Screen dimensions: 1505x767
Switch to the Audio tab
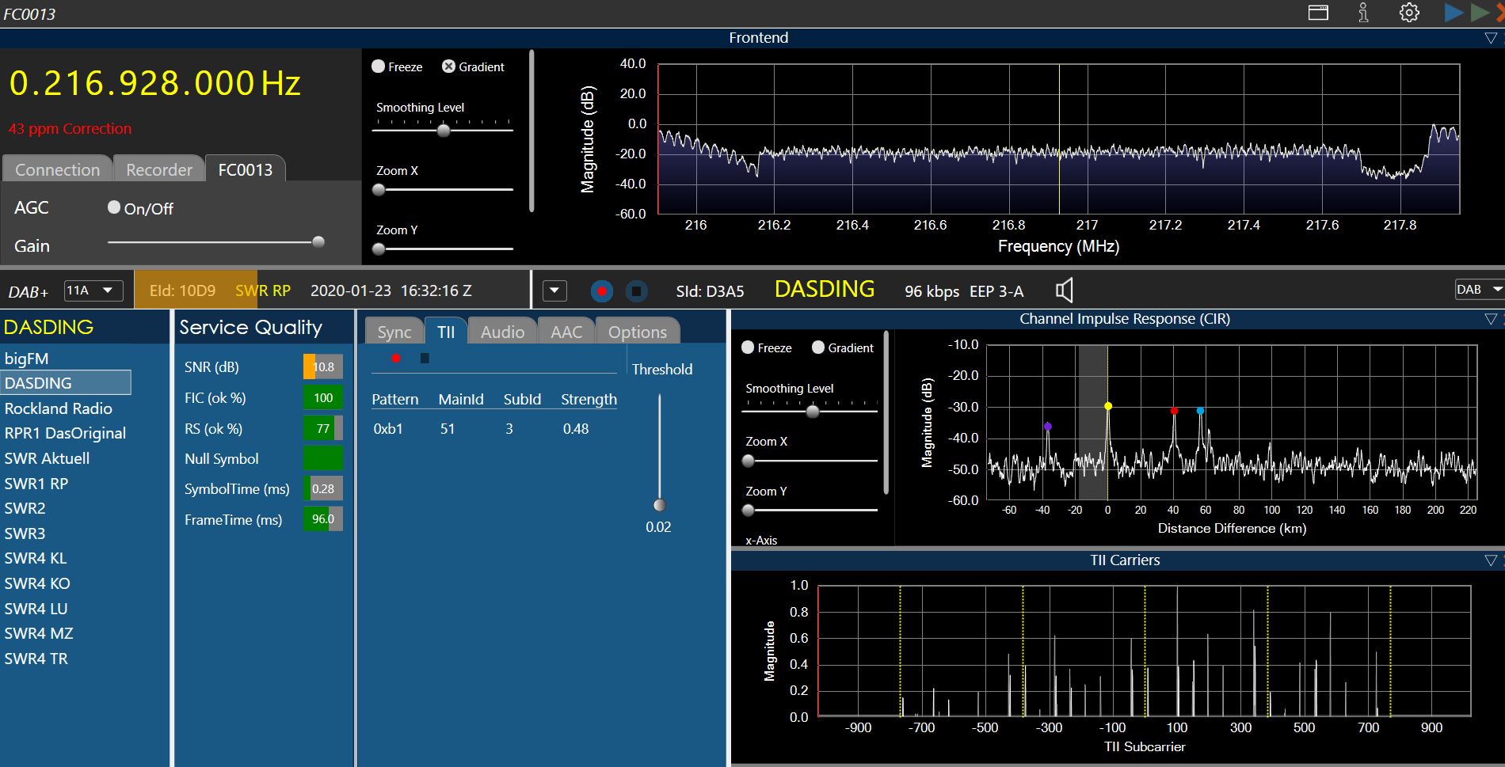pyautogui.click(x=502, y=332)
